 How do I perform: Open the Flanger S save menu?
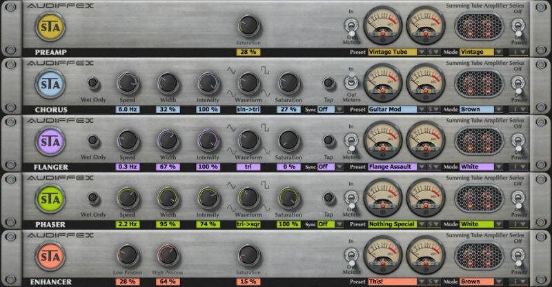433,167
